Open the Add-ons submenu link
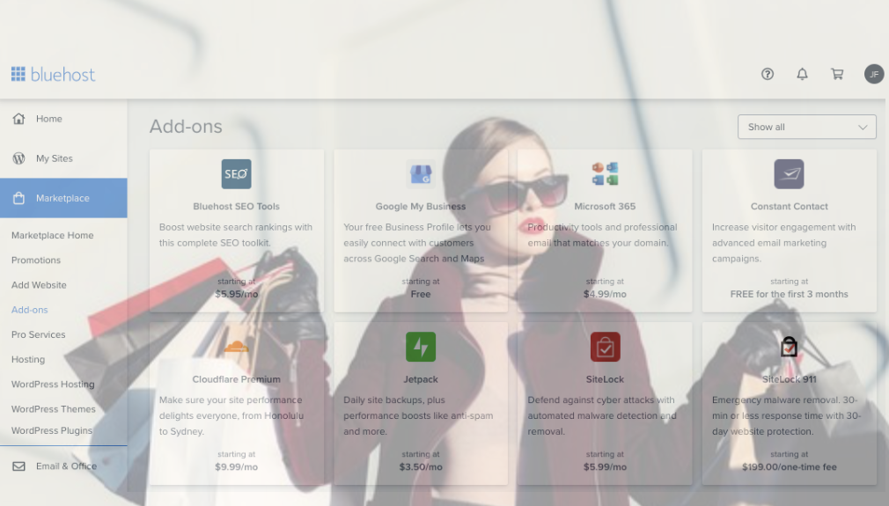The width and height of the screenshot is (889, 506). point(29,310)
